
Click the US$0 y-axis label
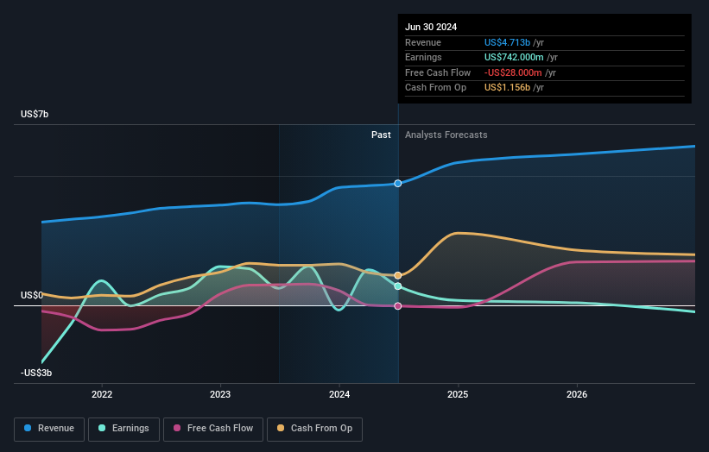(32, 295)
